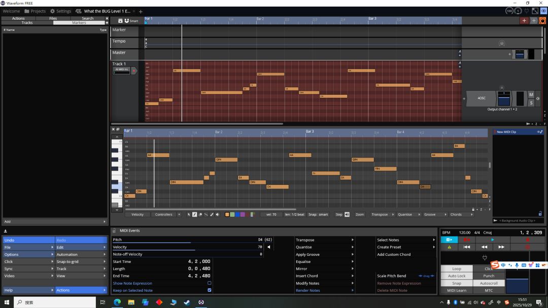Enable the Show Note Expression checkbox
548x308 pixels.
click(x=209, y=283)
